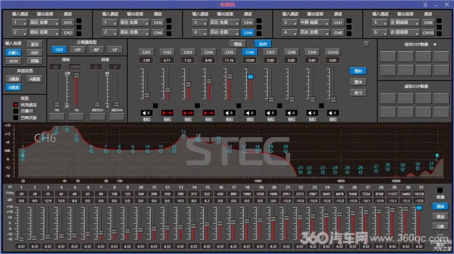Tick the small gray checkbox right of channel tabs

pyautogui.click(x=366, y=44)
